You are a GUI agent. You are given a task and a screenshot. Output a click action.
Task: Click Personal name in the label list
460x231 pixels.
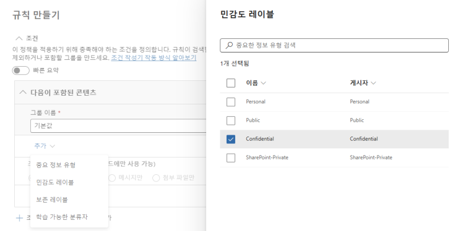pos(256,101)
